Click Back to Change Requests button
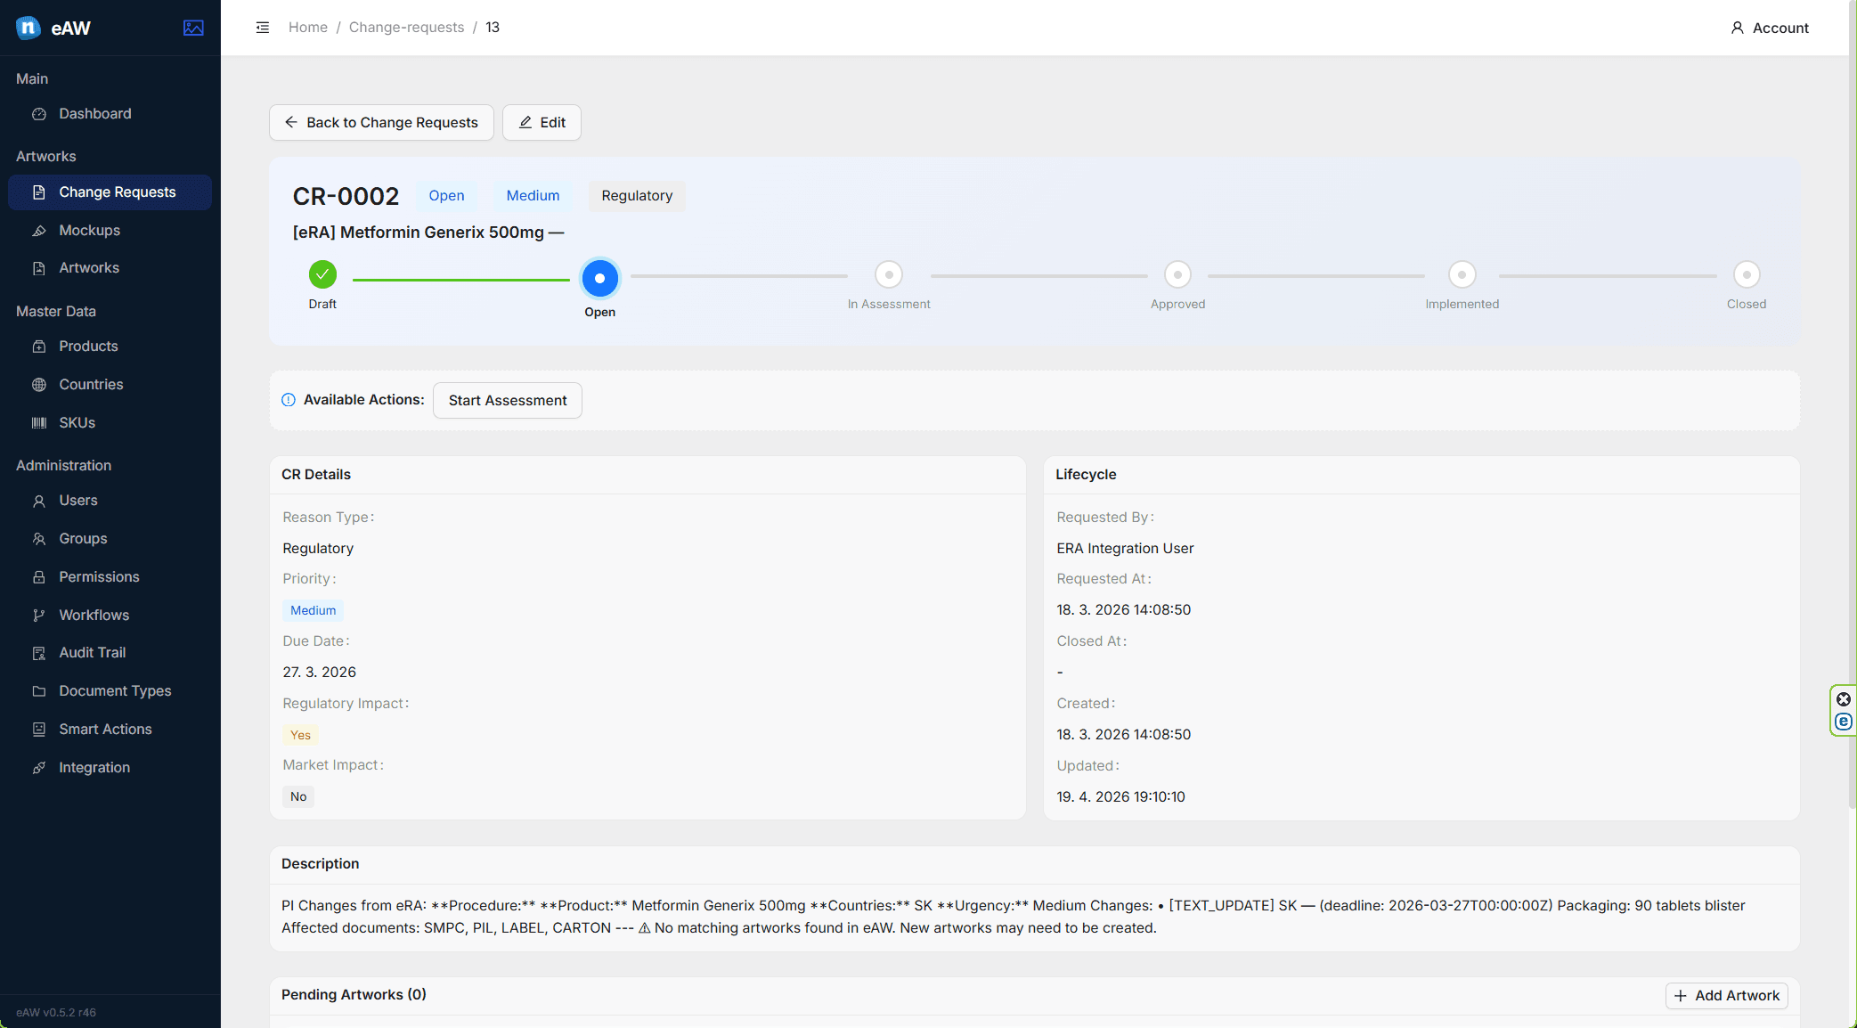The width and height of the screenshot is (1857, 1028). click(381, 122)
